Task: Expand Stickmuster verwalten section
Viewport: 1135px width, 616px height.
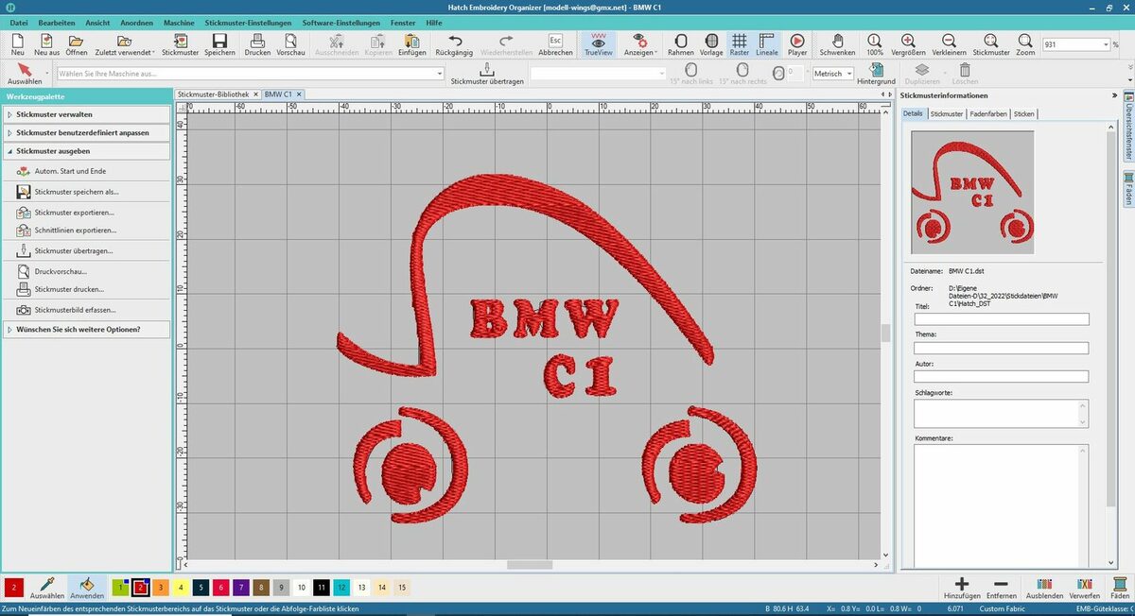Action: coord(87,114)
